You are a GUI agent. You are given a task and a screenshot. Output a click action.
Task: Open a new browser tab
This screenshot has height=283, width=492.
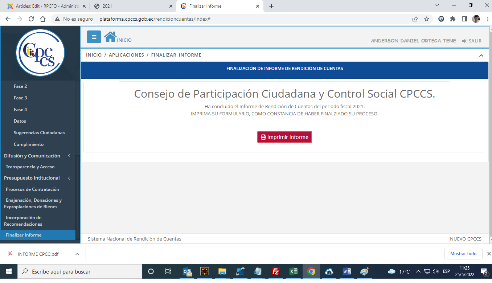pos(271,6)
